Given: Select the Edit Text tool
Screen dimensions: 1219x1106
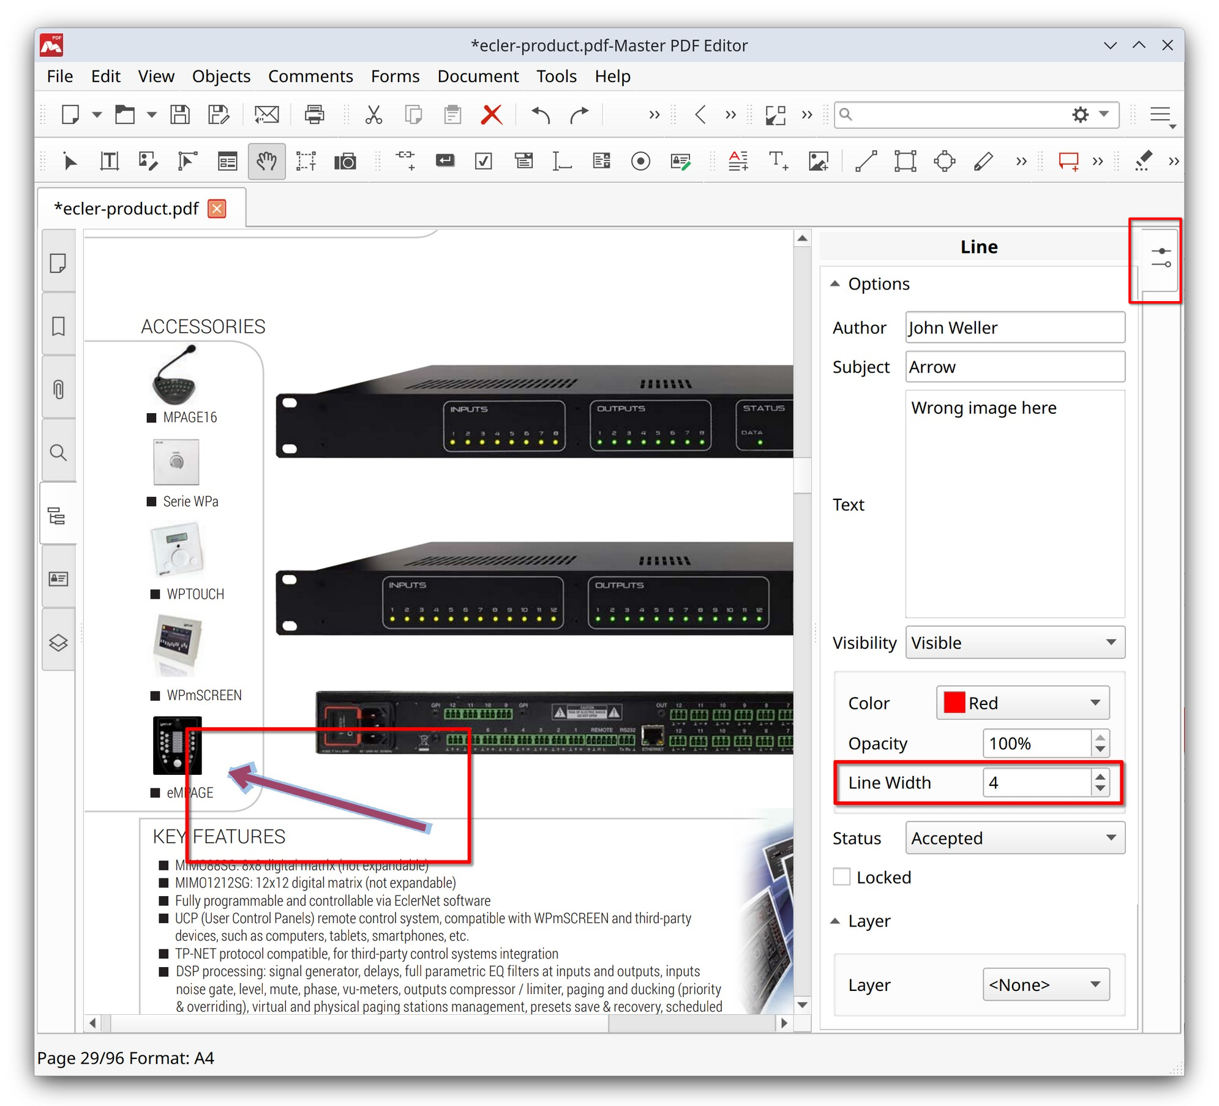Looking at the screenshot, I should tap(109, 161).
